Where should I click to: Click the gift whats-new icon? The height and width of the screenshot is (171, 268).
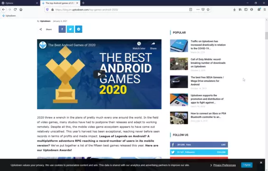[x=259, y=9]
